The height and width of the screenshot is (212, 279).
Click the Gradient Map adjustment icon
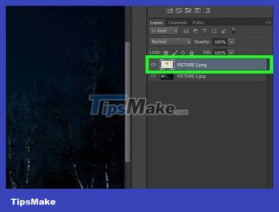tap(206, 10)
